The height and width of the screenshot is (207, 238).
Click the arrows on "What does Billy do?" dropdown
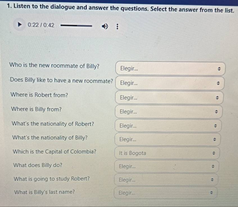[213, 167]
